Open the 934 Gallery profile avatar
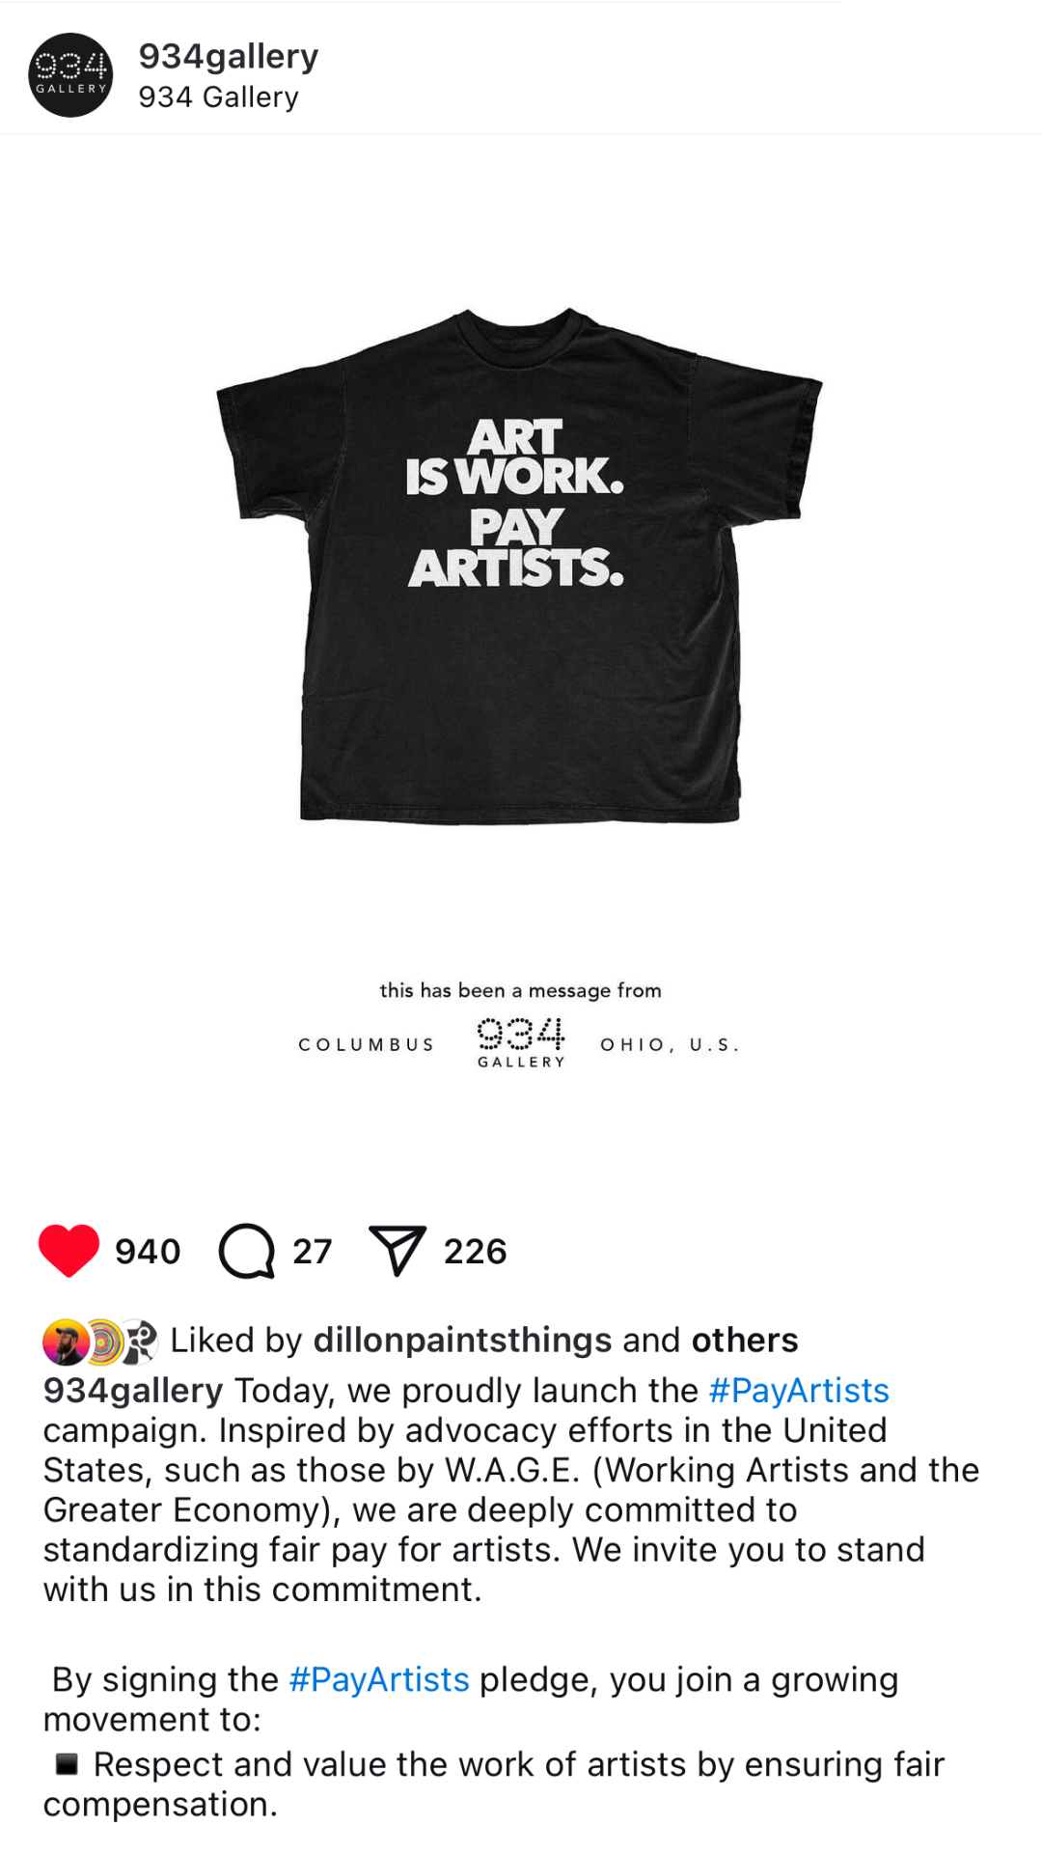 coord(70,75)
